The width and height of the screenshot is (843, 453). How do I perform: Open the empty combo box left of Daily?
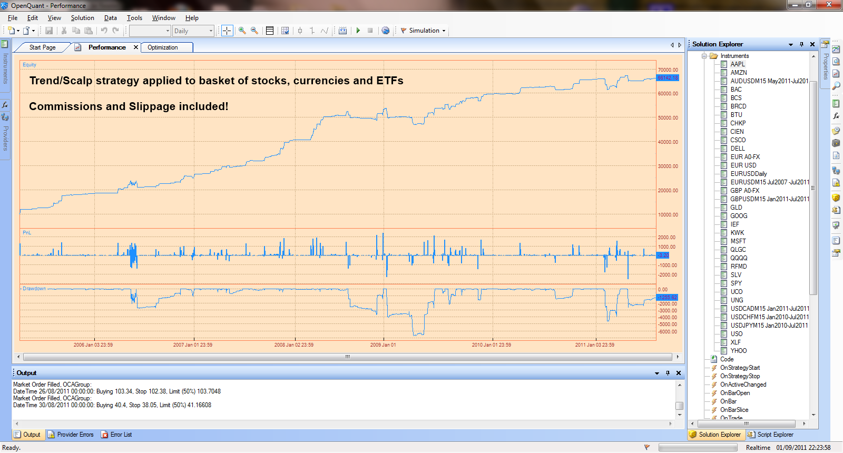coord(150,31)
